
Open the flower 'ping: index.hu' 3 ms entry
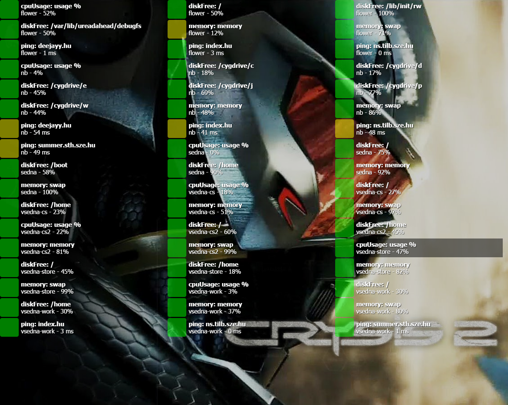tap(251, 49)
